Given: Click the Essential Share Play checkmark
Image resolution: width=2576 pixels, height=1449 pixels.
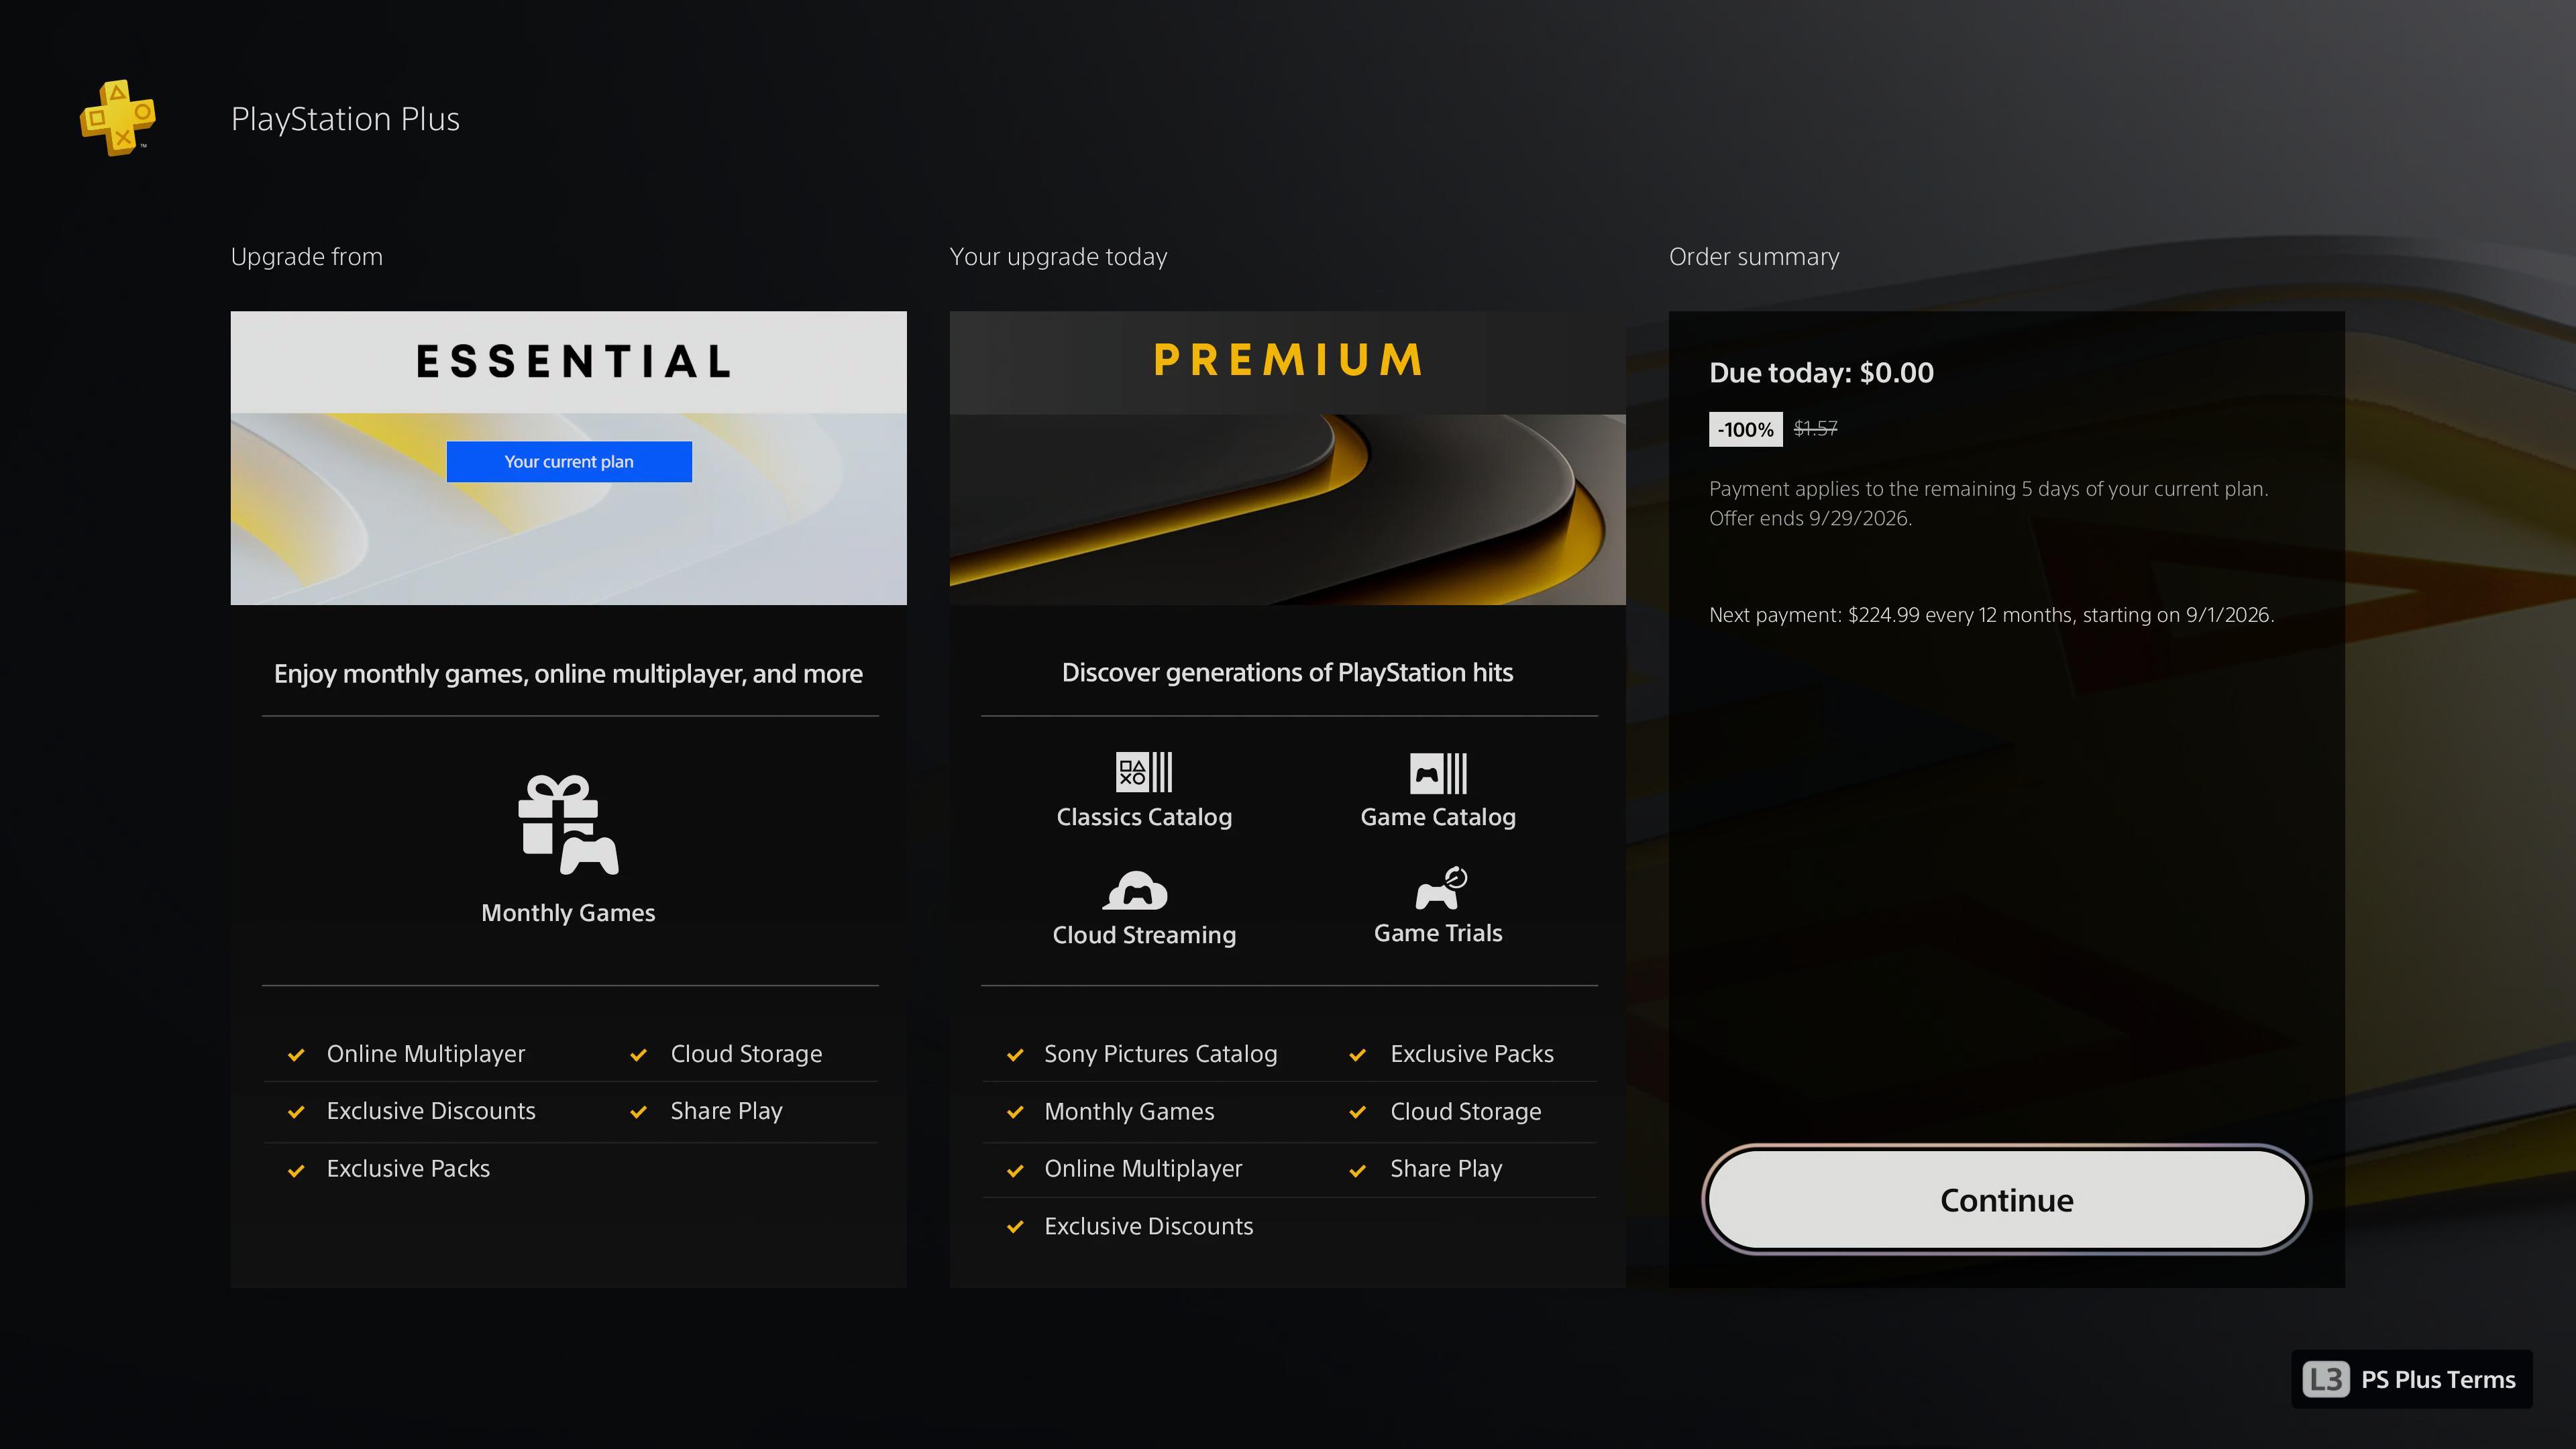Looking at the screenshot, I should coord(638,1112).
